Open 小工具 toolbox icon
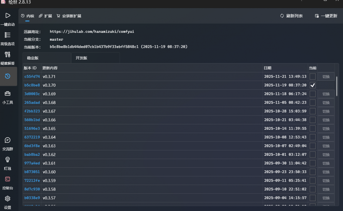Viewport: 343px width, 211px height. [8, 93]
